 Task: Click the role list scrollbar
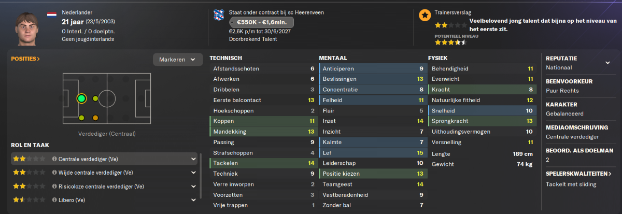coord(201,176)
